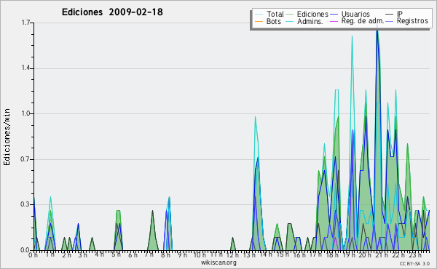The width and height of the screenshot is (437, 269).
Task: Click the x-axis label '0 h'
Action: [x=34, y=255]
